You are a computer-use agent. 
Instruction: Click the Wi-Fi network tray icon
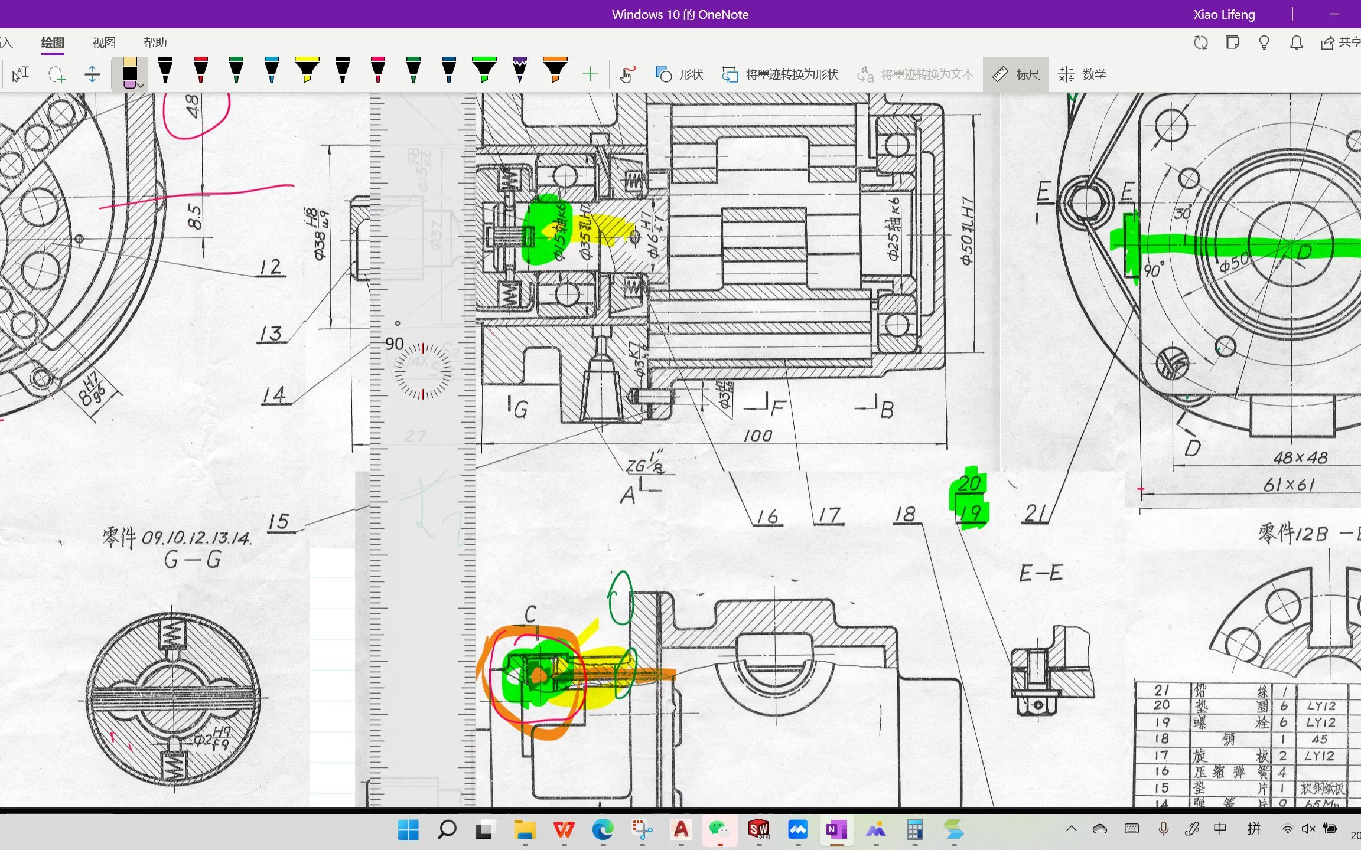(x=1287, y=829)
